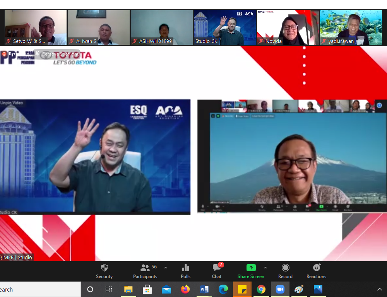The image size is (387, 297).
Task: Click the Windows taskbar search box
Action: point(39,289)
